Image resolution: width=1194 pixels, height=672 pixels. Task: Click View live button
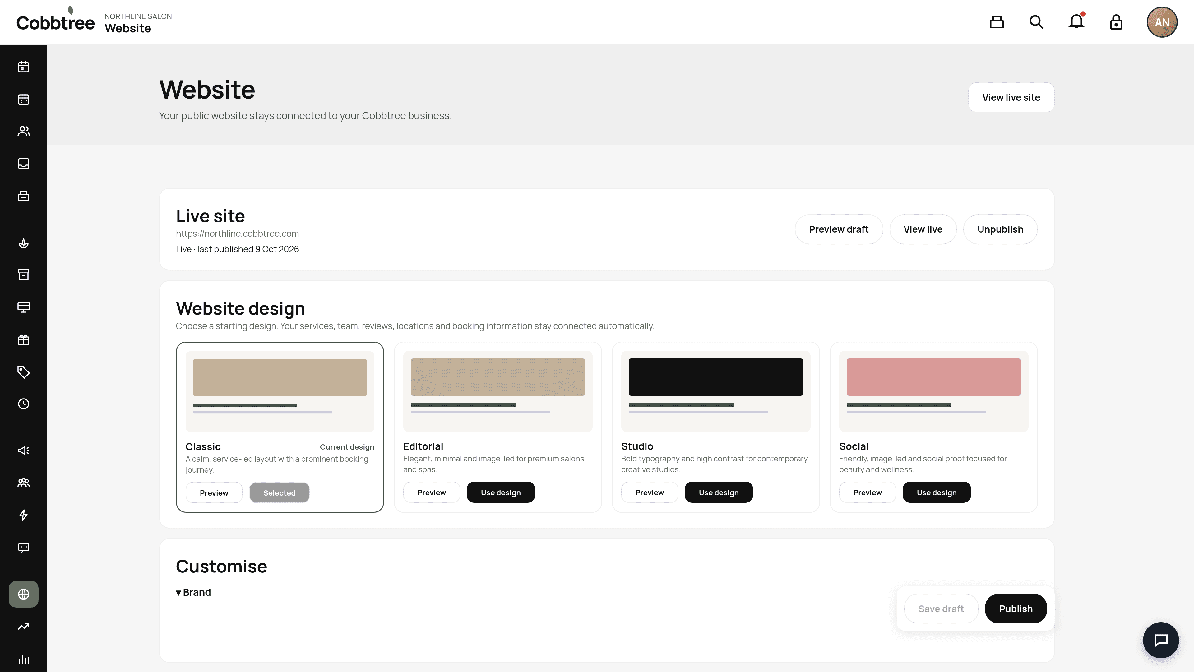pyautogui.click(x=923, y=229)
